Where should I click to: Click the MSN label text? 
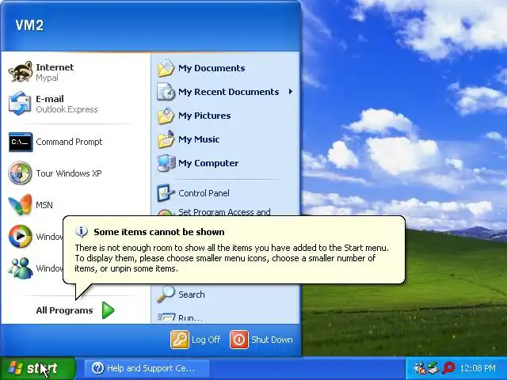point(44,205)
